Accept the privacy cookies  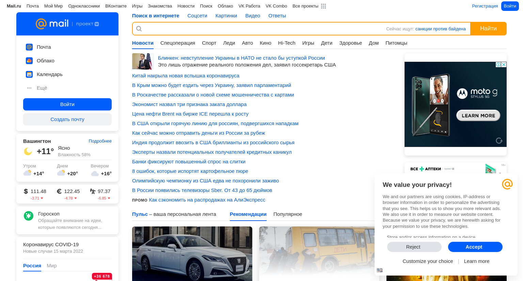coord(475,247)
